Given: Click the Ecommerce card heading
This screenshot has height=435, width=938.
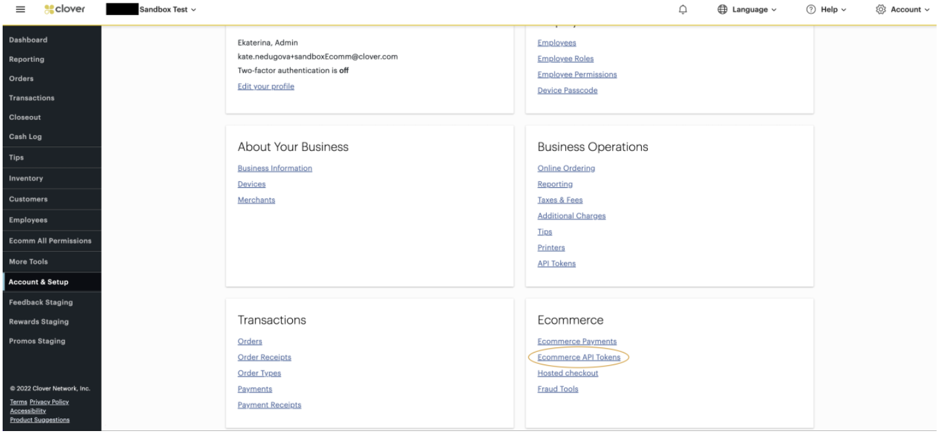Looking at the screenshot, I should pos(571,320).
